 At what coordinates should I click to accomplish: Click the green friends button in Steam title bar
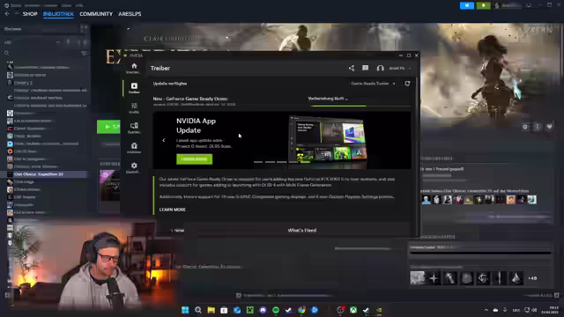[484, 5]
